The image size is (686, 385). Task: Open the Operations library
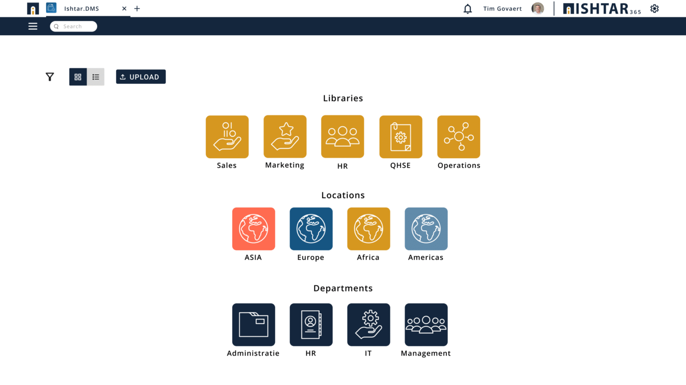tap(459, 137)
